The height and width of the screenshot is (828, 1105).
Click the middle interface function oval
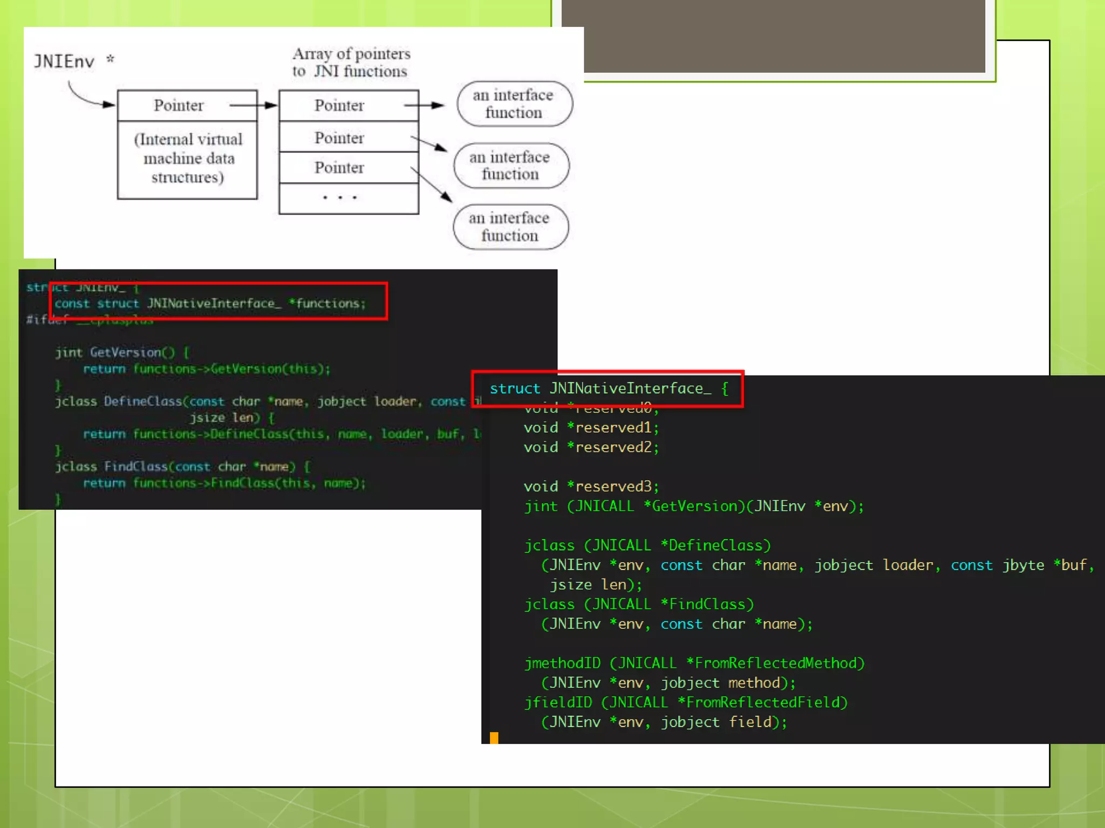coord(510,165)
